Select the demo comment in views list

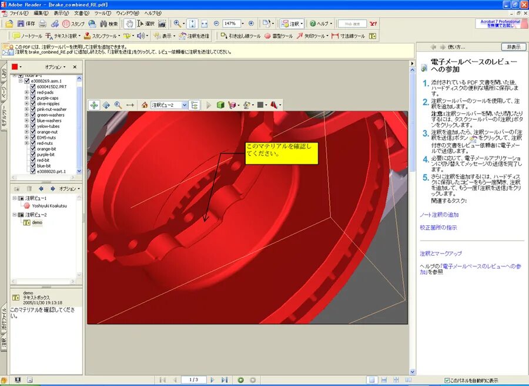pos(37,222)
